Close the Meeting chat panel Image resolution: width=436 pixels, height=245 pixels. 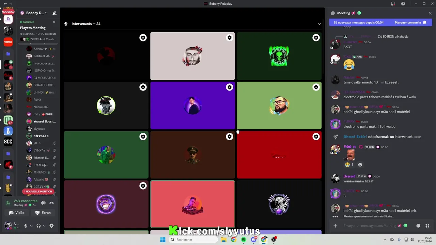430,13
